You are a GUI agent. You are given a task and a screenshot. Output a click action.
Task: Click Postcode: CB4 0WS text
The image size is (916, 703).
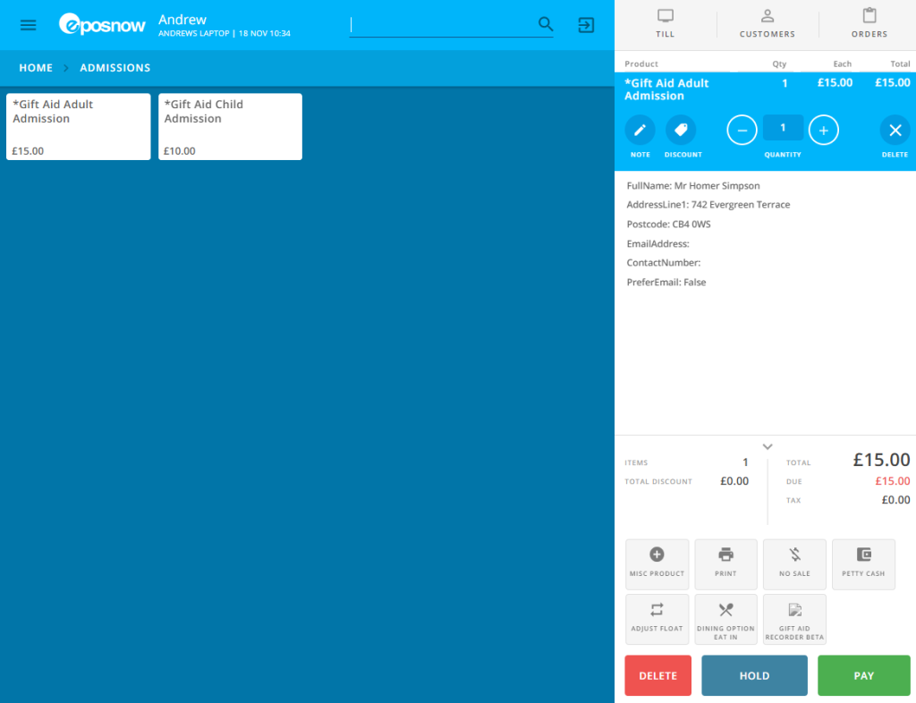[668, 224]
